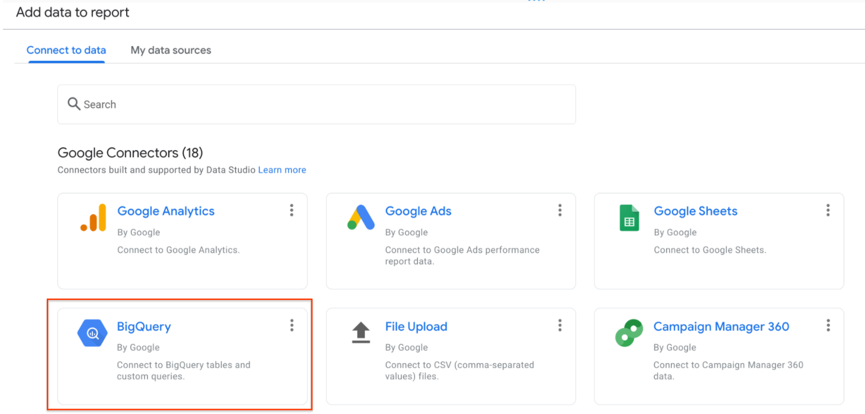Click 'Connect to CSV (comma-separated' description text

459,365
